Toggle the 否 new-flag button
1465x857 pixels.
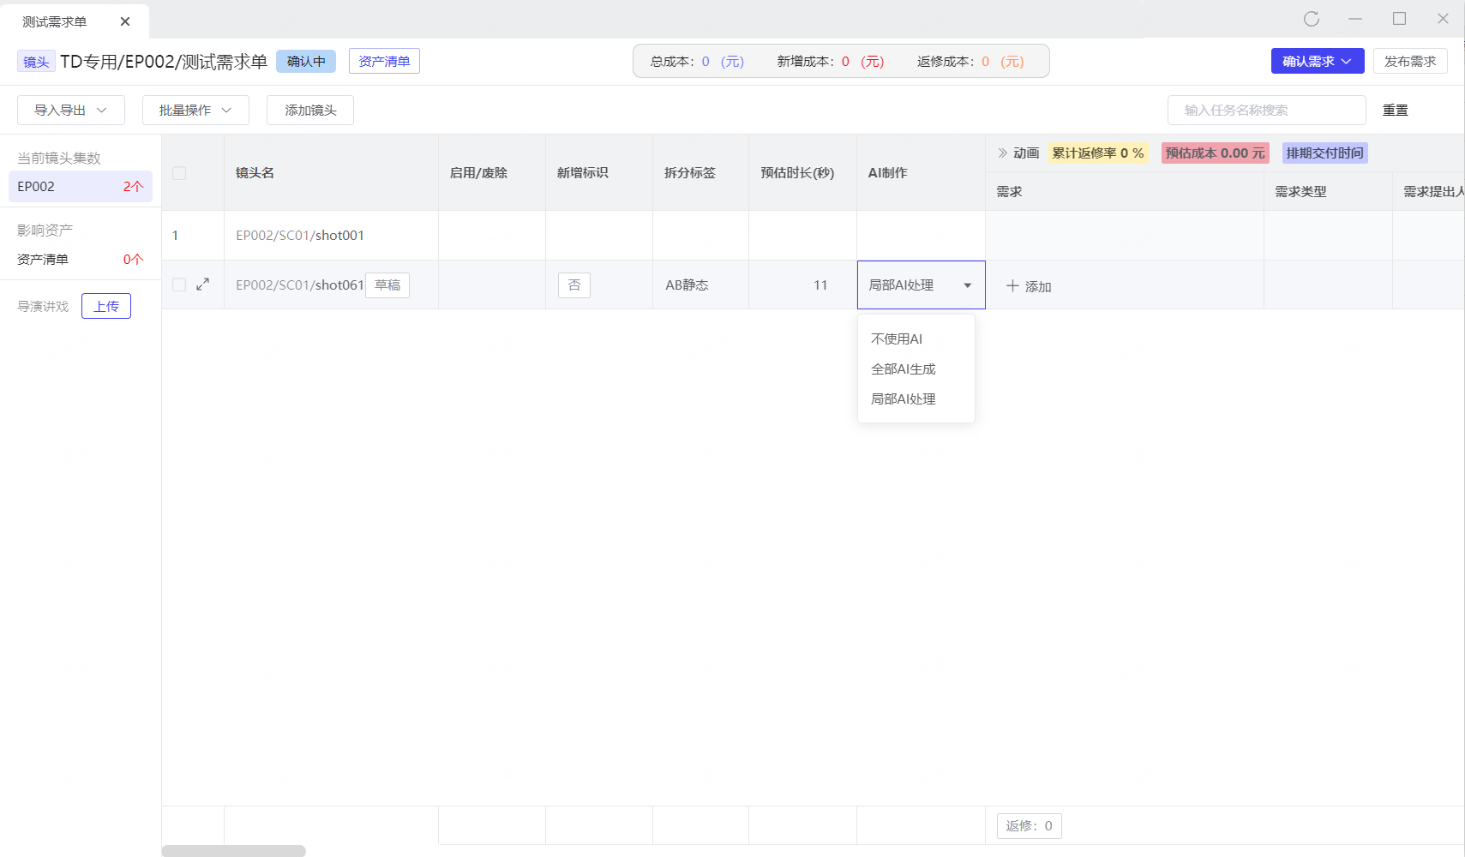574,285
